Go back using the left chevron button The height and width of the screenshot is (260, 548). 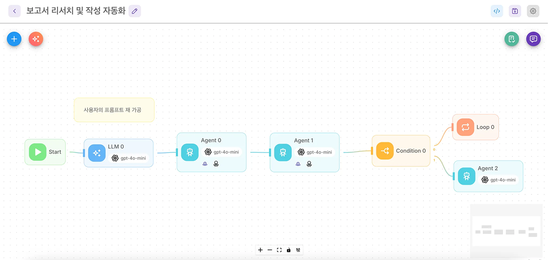[x=15, y=11]
